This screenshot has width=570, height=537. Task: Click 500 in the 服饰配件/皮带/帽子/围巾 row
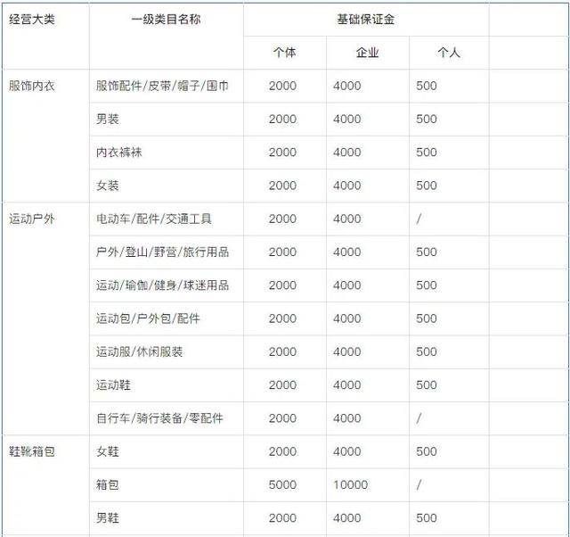(427, 86)
